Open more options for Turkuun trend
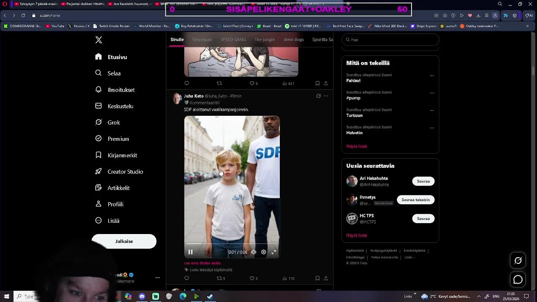The width and height of the screenshot is (537, 302). tap(432, 111)
